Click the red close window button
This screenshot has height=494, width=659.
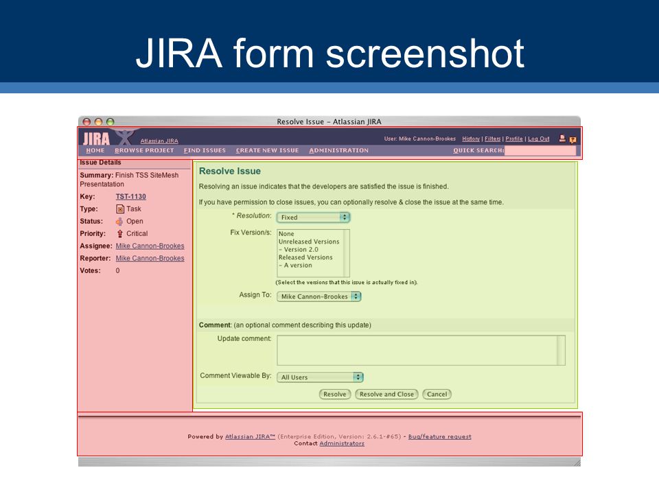point(86,122)
